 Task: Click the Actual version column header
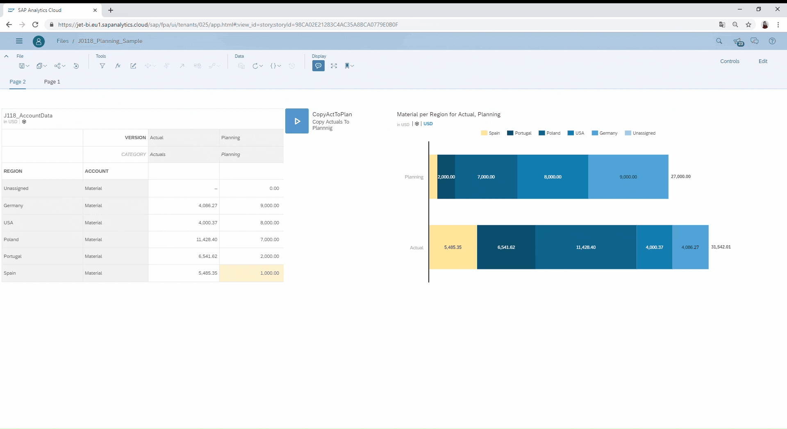(x=184, y=138)
